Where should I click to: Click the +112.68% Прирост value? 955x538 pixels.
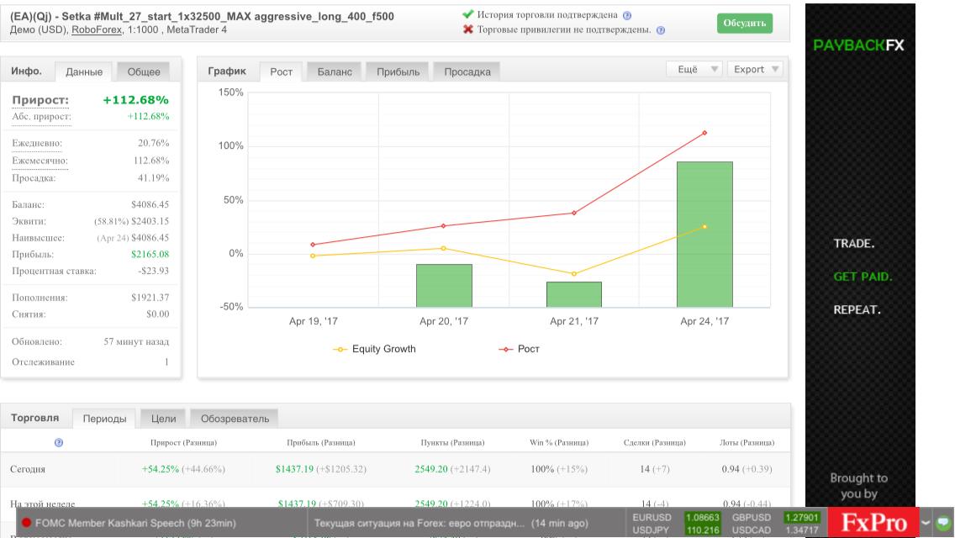(x=136, y=100)
